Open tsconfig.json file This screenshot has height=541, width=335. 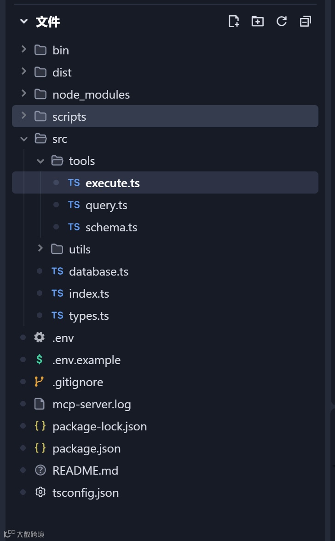pos(86,493)
